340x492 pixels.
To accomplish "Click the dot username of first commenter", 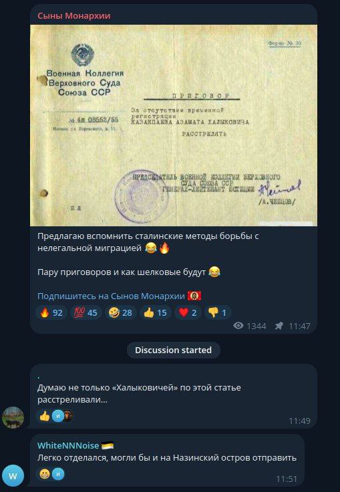I will tap(39, 377).
